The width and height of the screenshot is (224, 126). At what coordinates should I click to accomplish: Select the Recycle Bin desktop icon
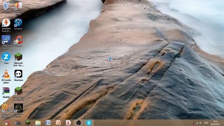(6, 7)
